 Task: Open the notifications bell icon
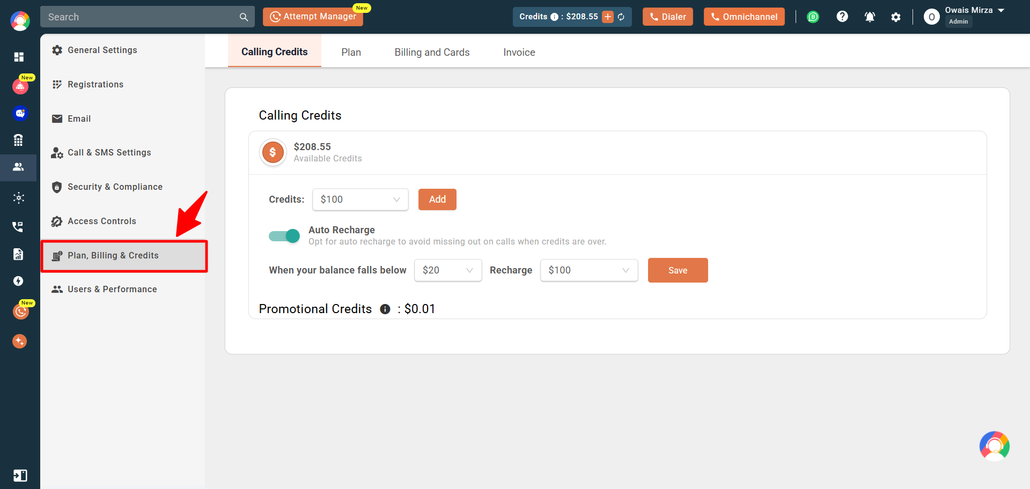[x=870, y=17]
